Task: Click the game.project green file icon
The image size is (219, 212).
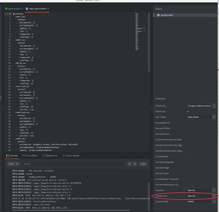Action: 6,9
